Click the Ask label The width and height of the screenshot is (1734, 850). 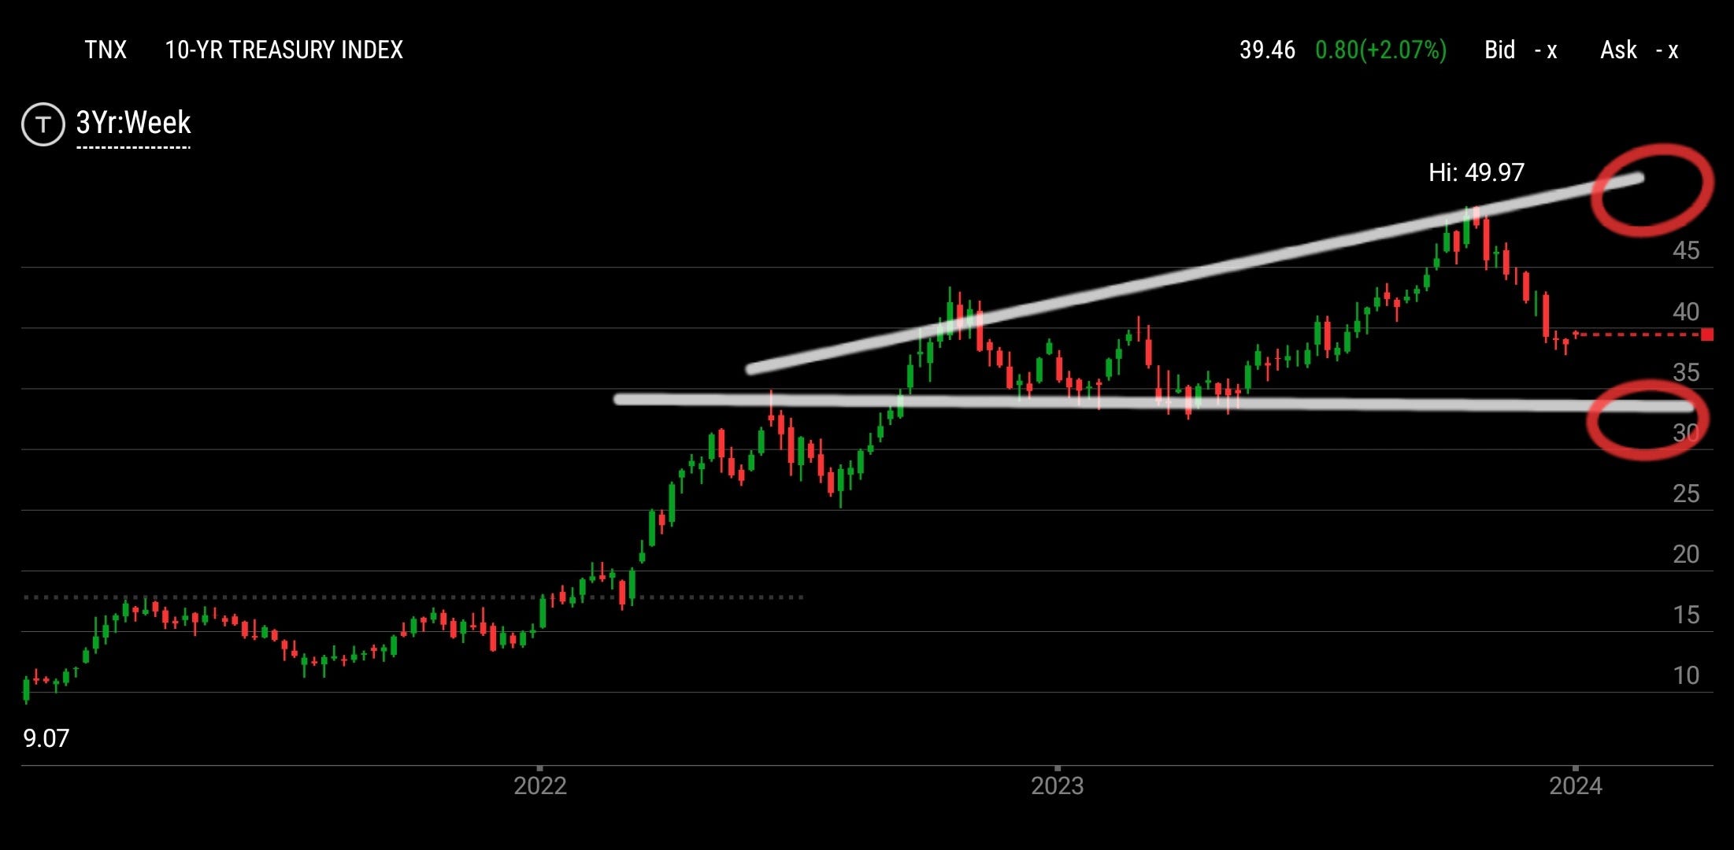click(x=1618, y=50)
